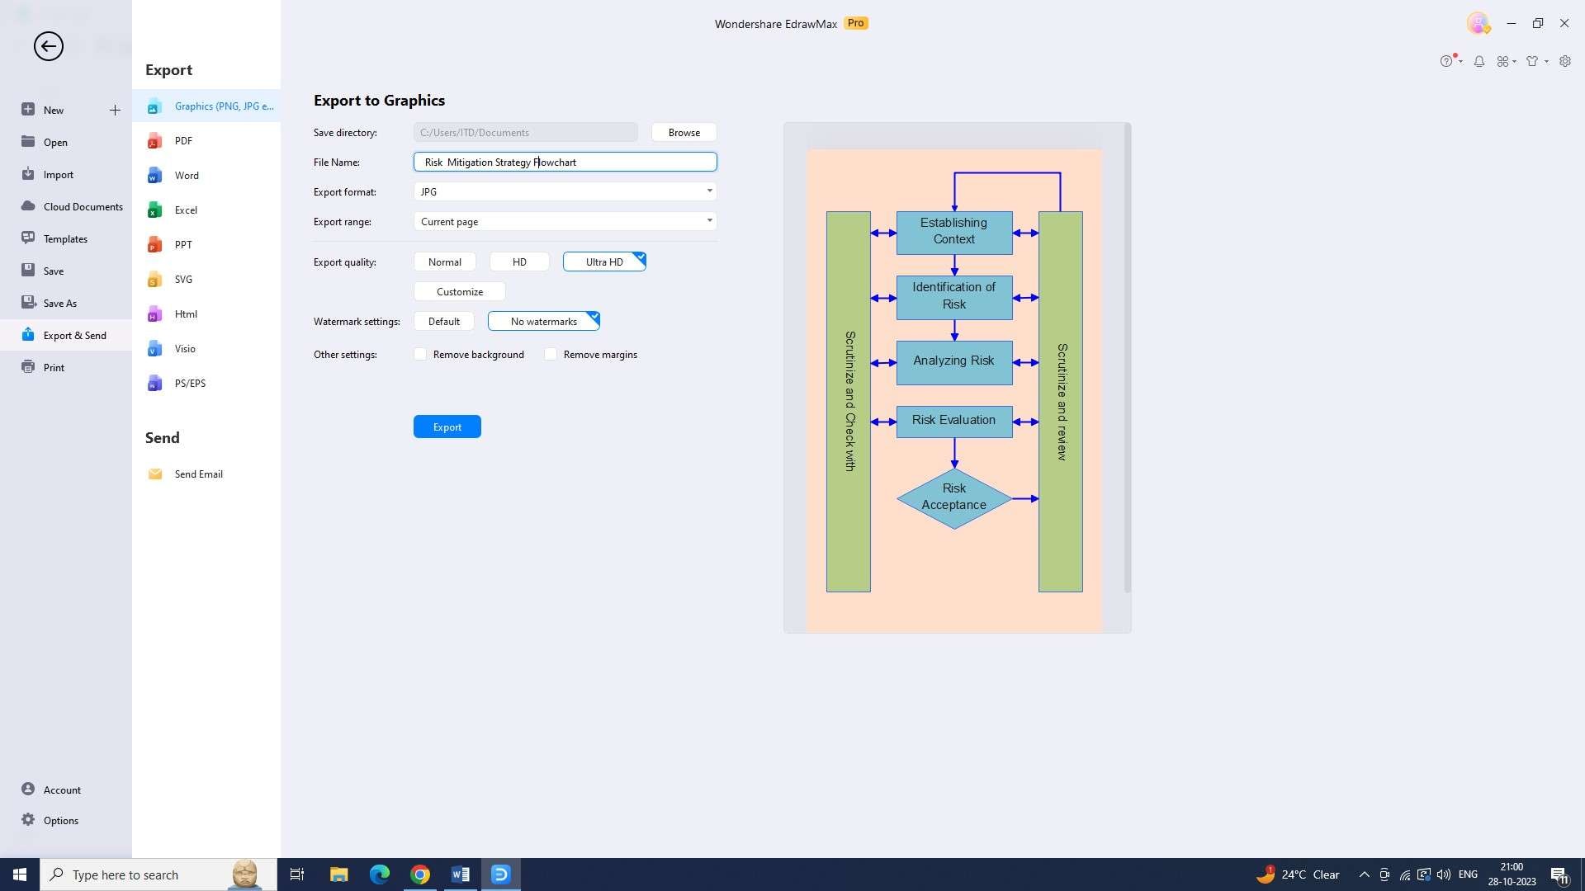The image size is (1585, 891).
Task: Open the Cloud Documents menu
Action: click(x=83, y=205)
